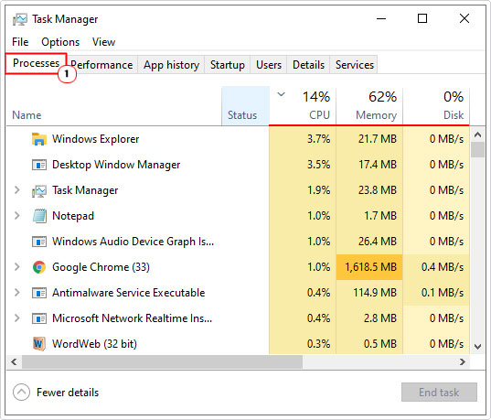Open the View menu

tap(103, 42)
